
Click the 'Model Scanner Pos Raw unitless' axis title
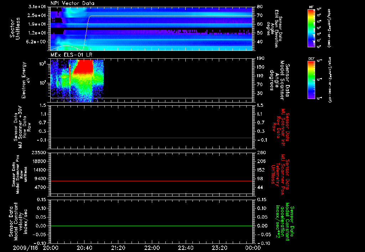click(x=20, y=174)
